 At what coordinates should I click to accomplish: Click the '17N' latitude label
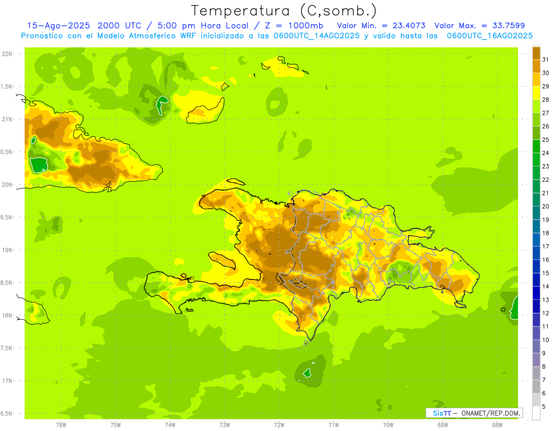[7, 381]
